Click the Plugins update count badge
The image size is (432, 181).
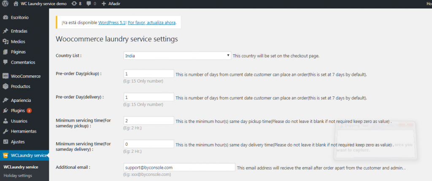pos(29,111)
